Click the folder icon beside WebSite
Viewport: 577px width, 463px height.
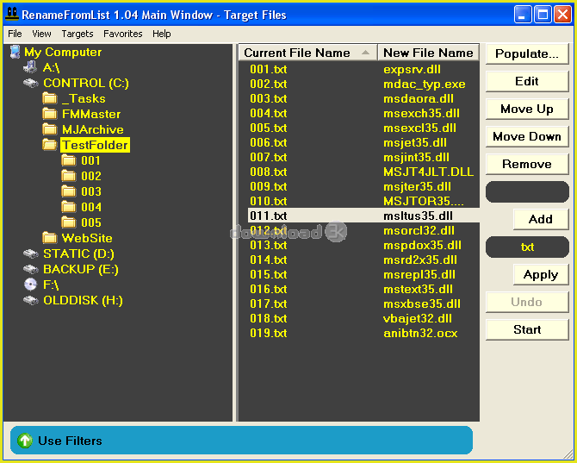pyautogui.click(x=50, y=238)
